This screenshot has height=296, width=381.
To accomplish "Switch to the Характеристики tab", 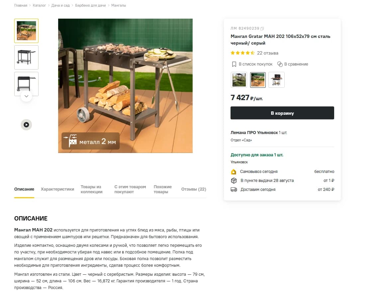I will click(x=57, y=189).
